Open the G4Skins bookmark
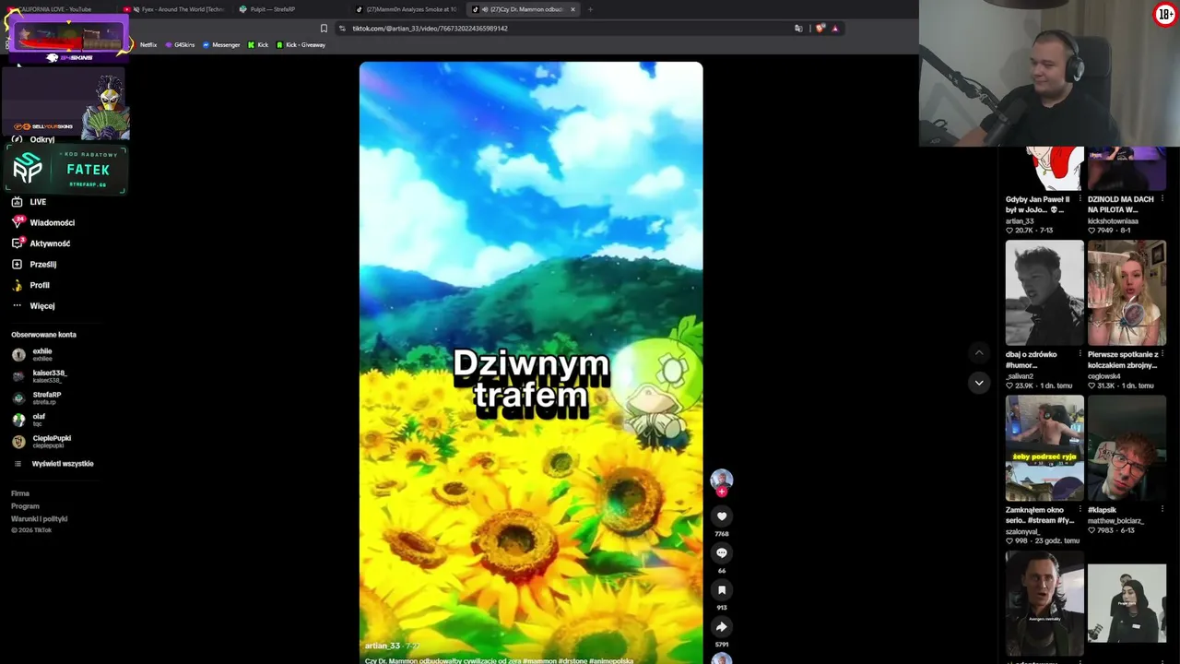The height and width of the screenshot is (664, 1180). [180, 45]
